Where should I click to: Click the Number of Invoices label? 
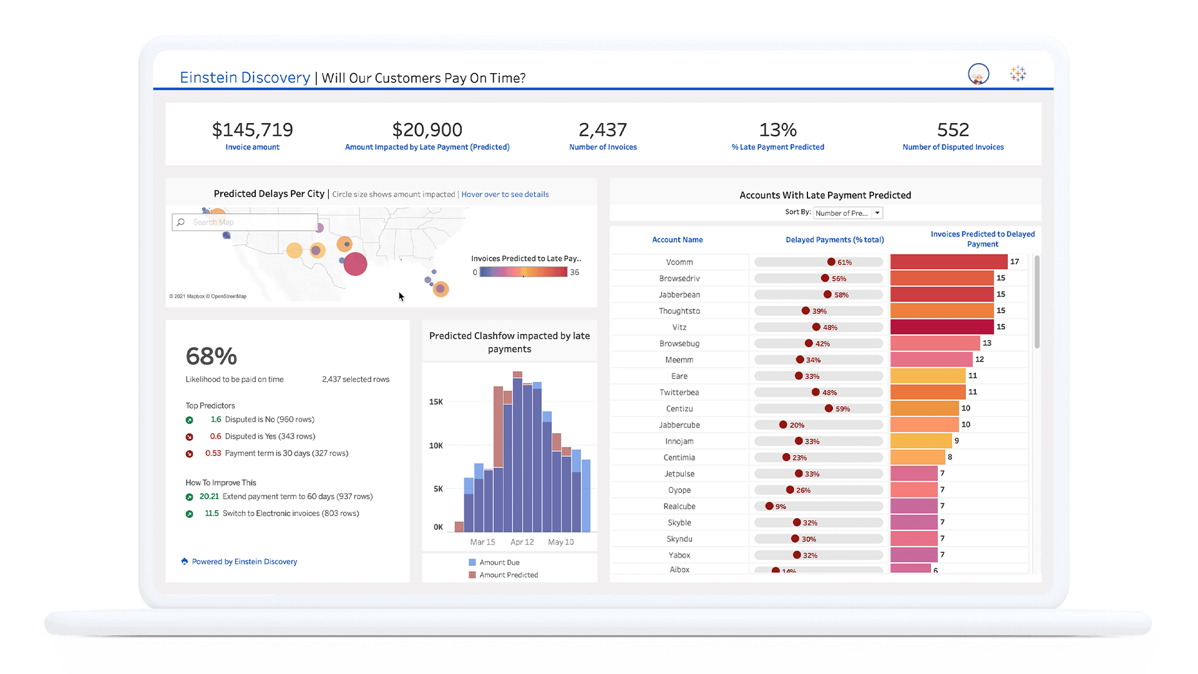point(603,147)
